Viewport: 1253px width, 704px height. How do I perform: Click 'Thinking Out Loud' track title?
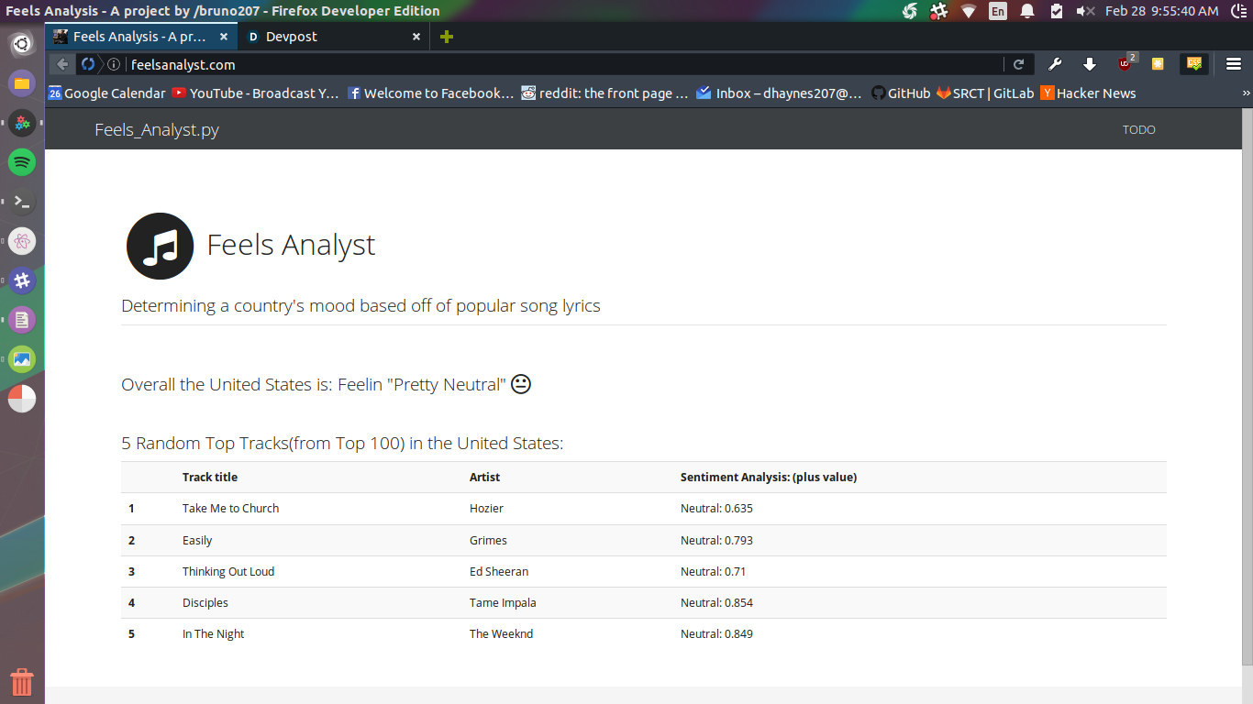tap(228, 572)
